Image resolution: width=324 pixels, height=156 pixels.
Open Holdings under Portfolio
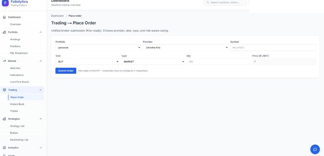click(15, 39)
